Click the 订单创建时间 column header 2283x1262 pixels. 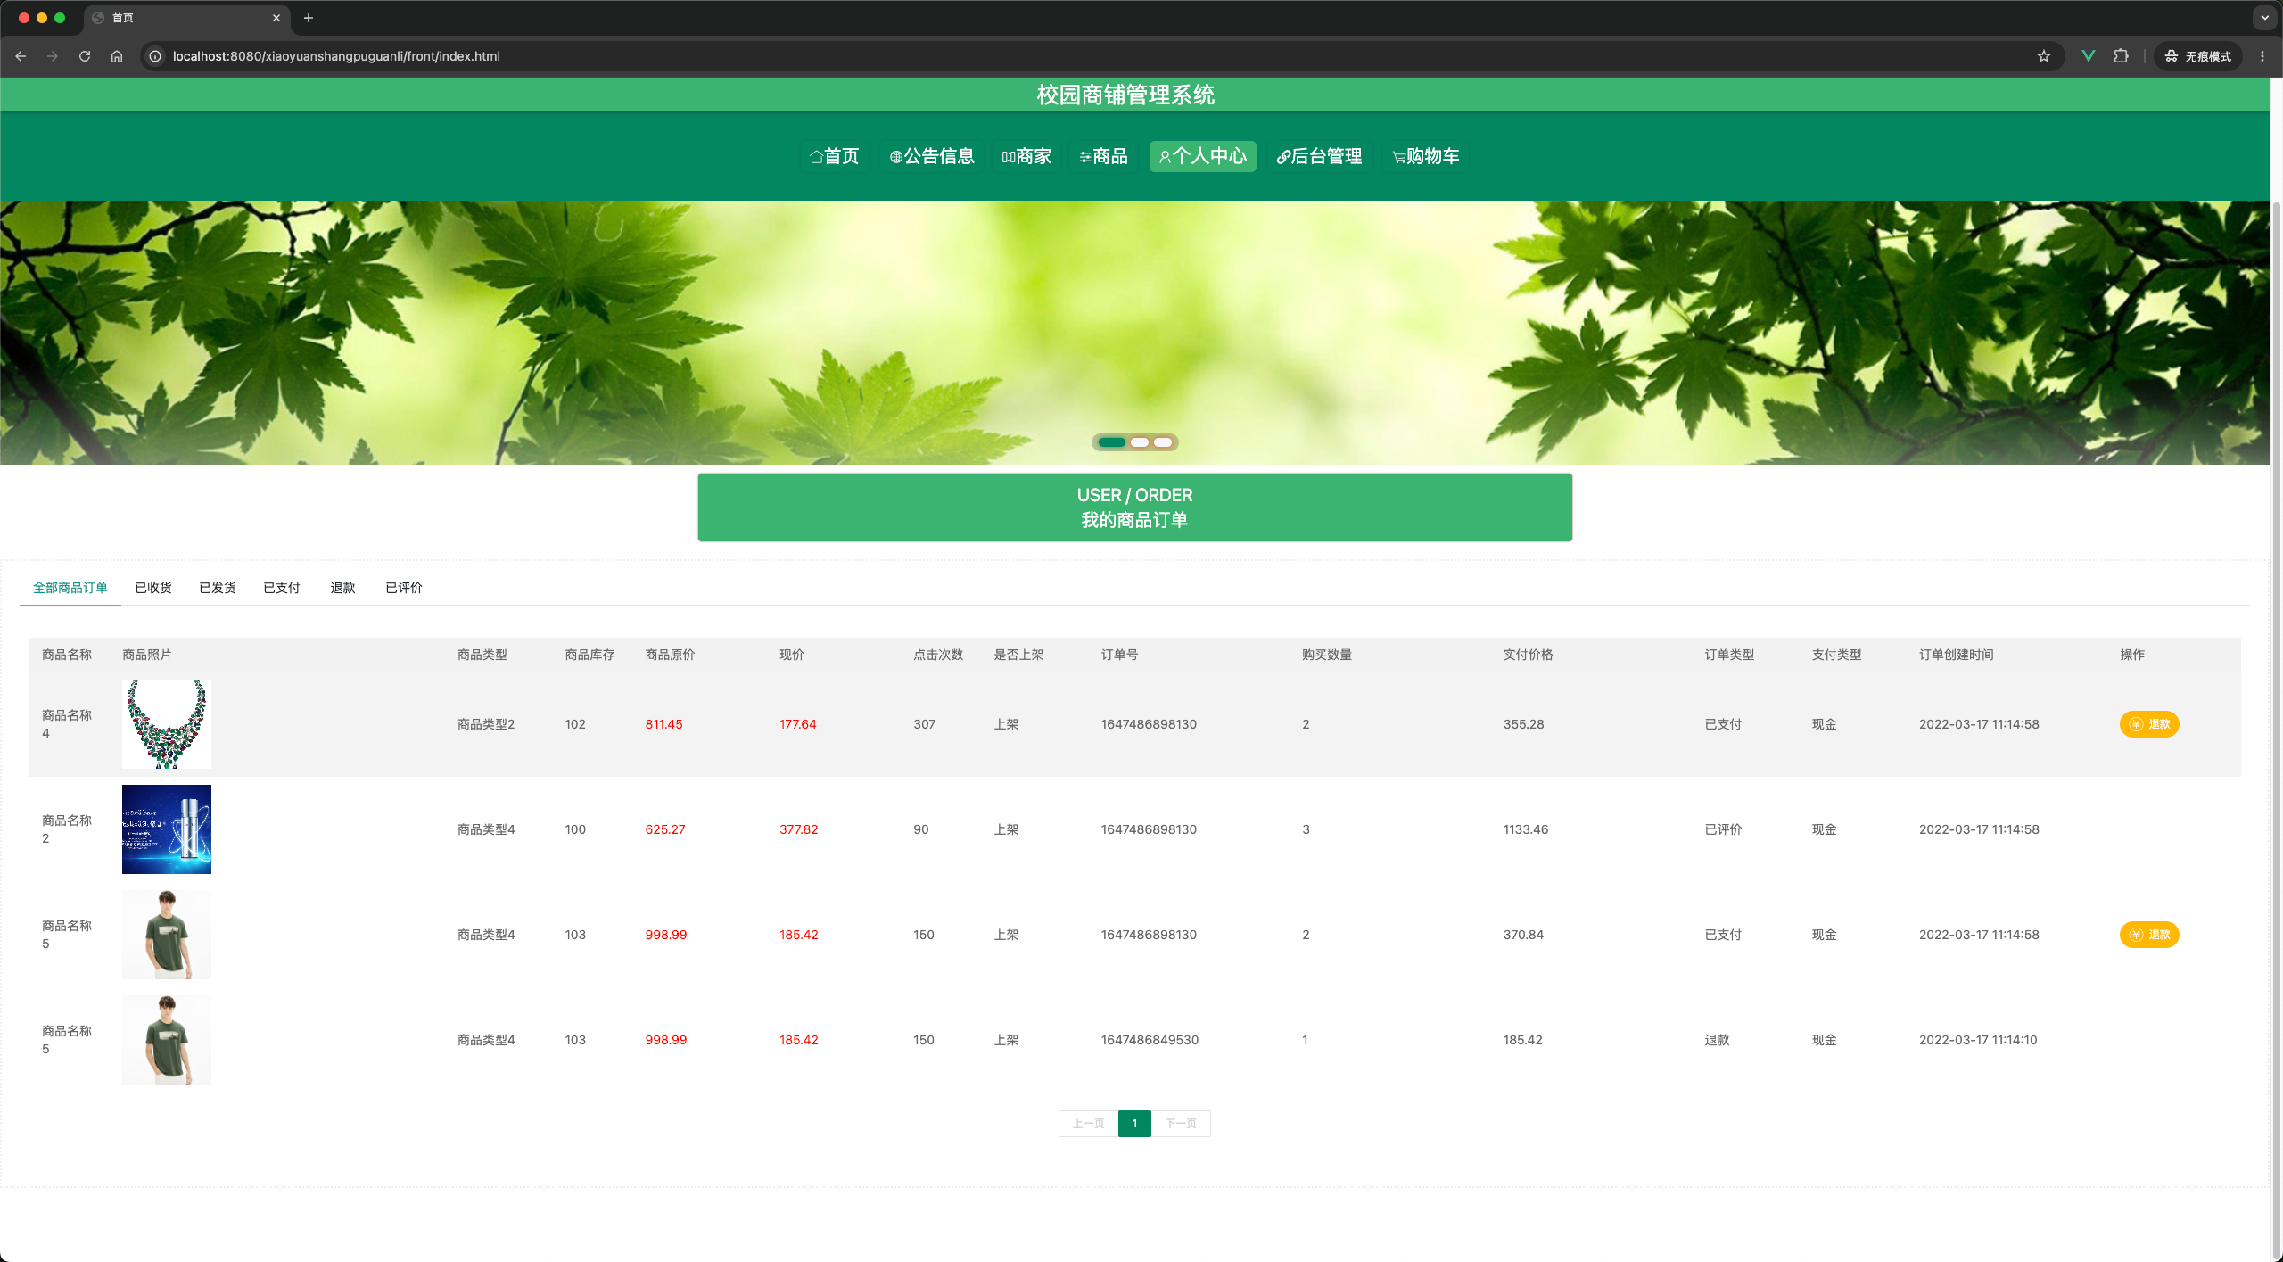coord(1956,655)
